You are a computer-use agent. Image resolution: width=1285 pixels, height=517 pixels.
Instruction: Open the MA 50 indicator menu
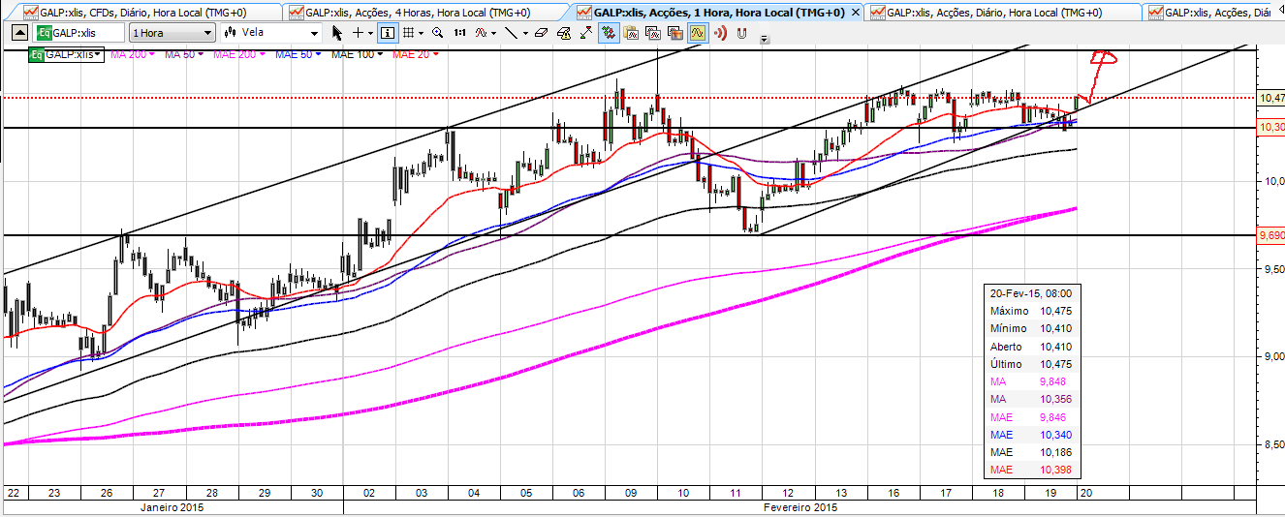point(183,54)
